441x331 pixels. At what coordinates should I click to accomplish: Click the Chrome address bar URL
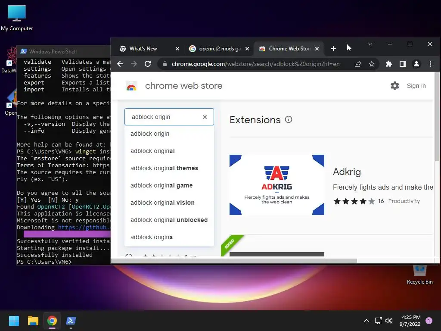pyautogui.click(x=255, y=64)
